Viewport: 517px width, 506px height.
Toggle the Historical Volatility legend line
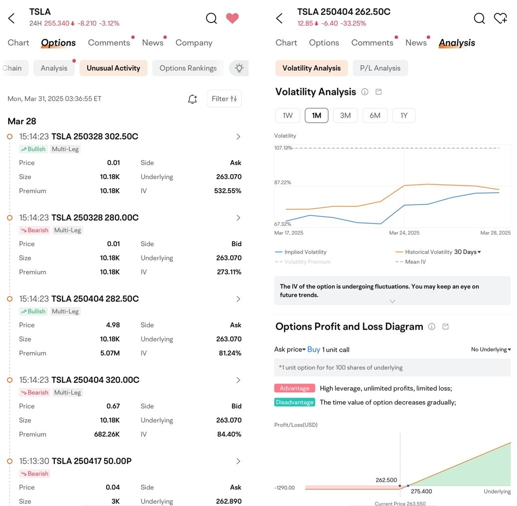pos(424,252)
